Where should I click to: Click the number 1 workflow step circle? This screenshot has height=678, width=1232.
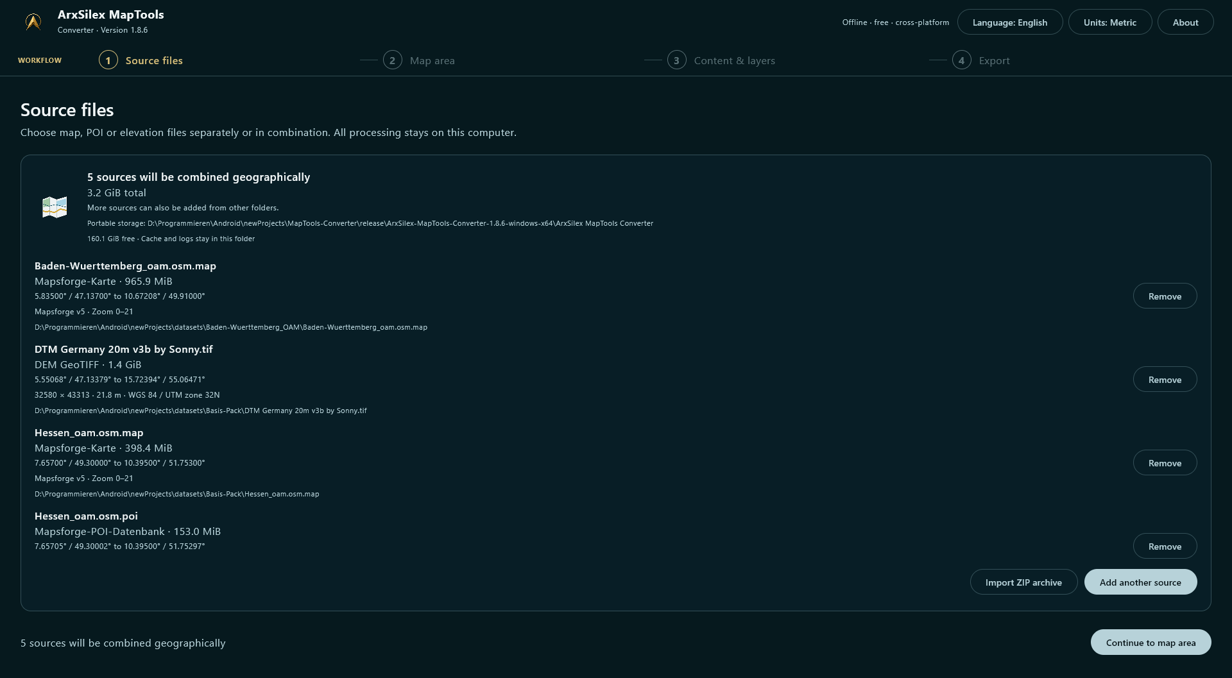point(108,60)
